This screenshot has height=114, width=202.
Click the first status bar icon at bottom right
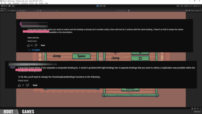192,108
